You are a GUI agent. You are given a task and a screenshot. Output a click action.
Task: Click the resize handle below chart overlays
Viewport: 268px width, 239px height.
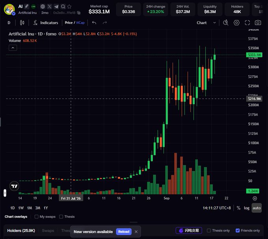coord(134,222)
